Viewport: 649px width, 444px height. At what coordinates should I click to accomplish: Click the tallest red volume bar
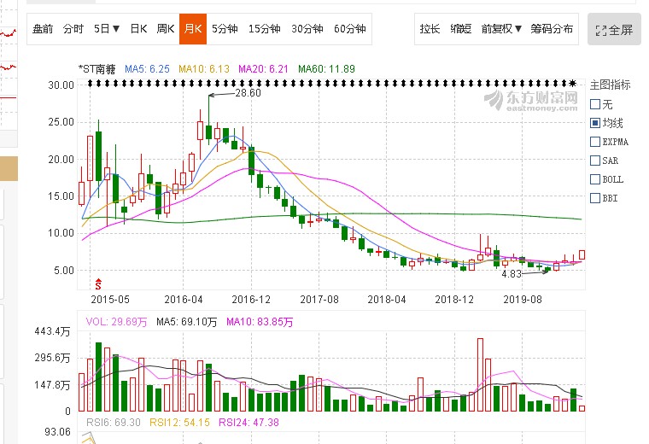480,375
